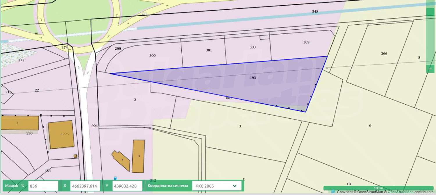
Task: Click the X coordinate input field
Action: click(x=85, y=186)
